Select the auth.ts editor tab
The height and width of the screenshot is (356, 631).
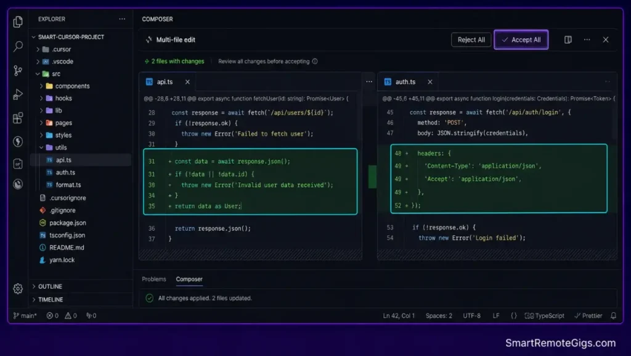(408, 82)
